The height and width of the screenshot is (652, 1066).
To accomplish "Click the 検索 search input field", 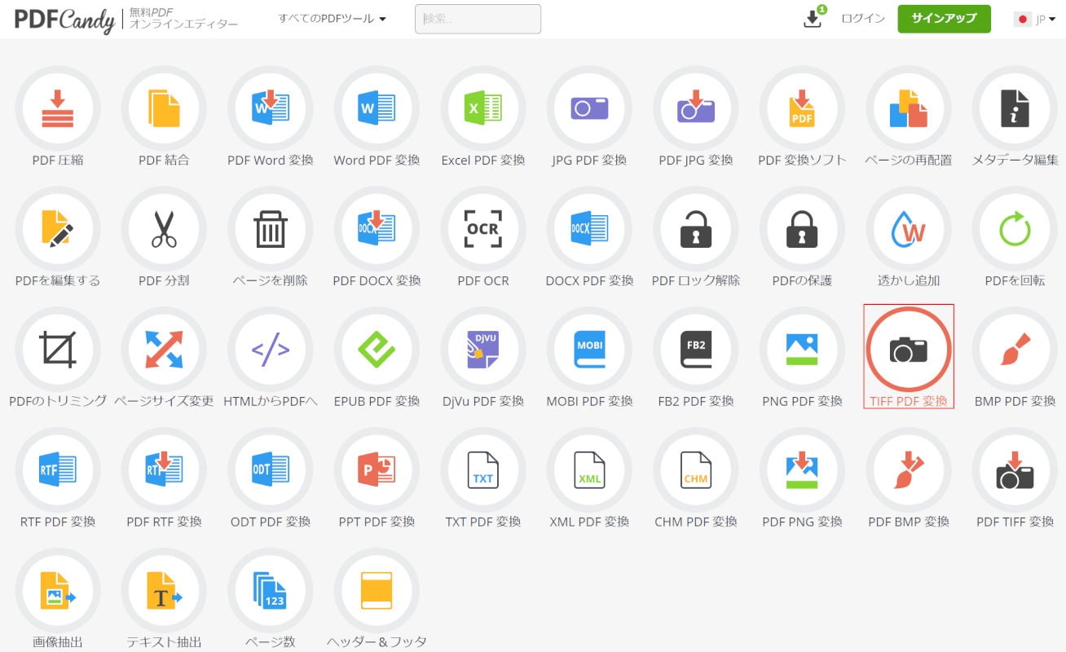I will [x=478, y=19].
